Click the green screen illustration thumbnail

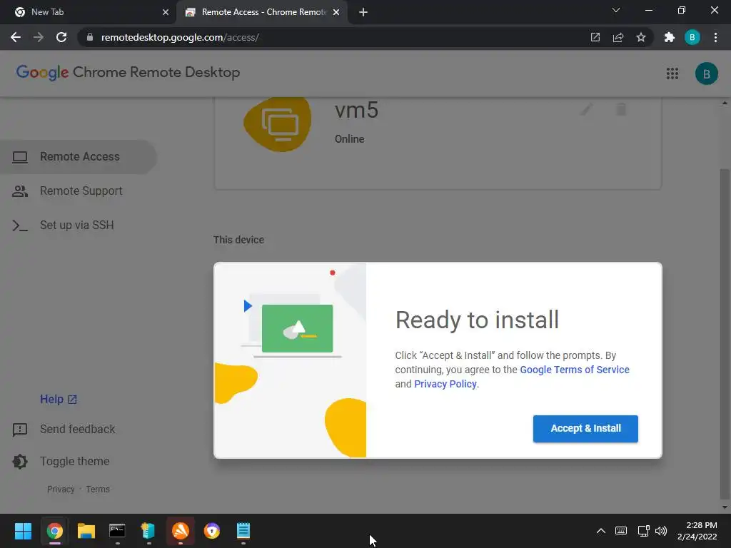tap(298, 328)
